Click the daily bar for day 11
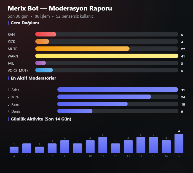The image size is (193, 173). [x=103, y=145]
